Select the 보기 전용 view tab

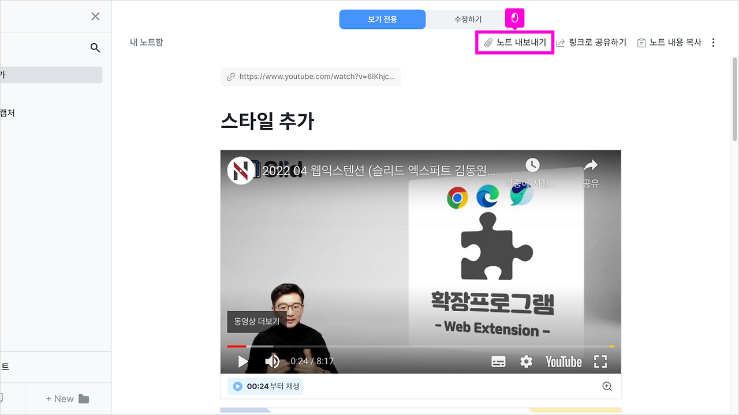(x=382, y=19)
